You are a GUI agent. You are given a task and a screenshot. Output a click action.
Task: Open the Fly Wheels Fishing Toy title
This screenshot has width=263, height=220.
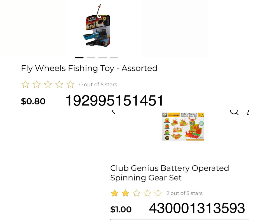89,68
